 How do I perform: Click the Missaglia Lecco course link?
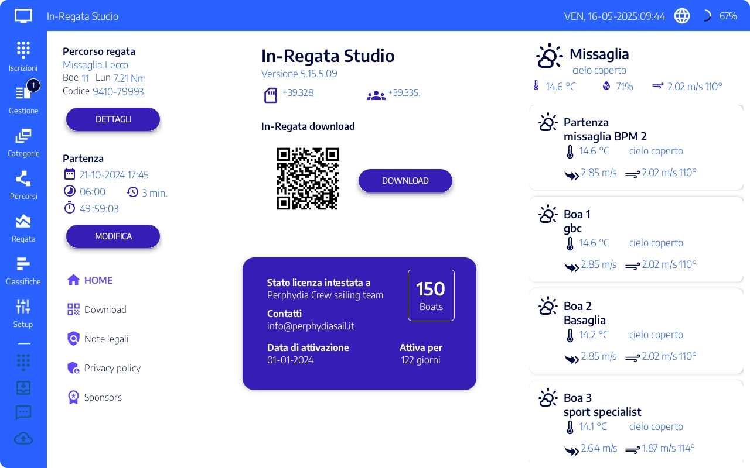click(96, 65)
